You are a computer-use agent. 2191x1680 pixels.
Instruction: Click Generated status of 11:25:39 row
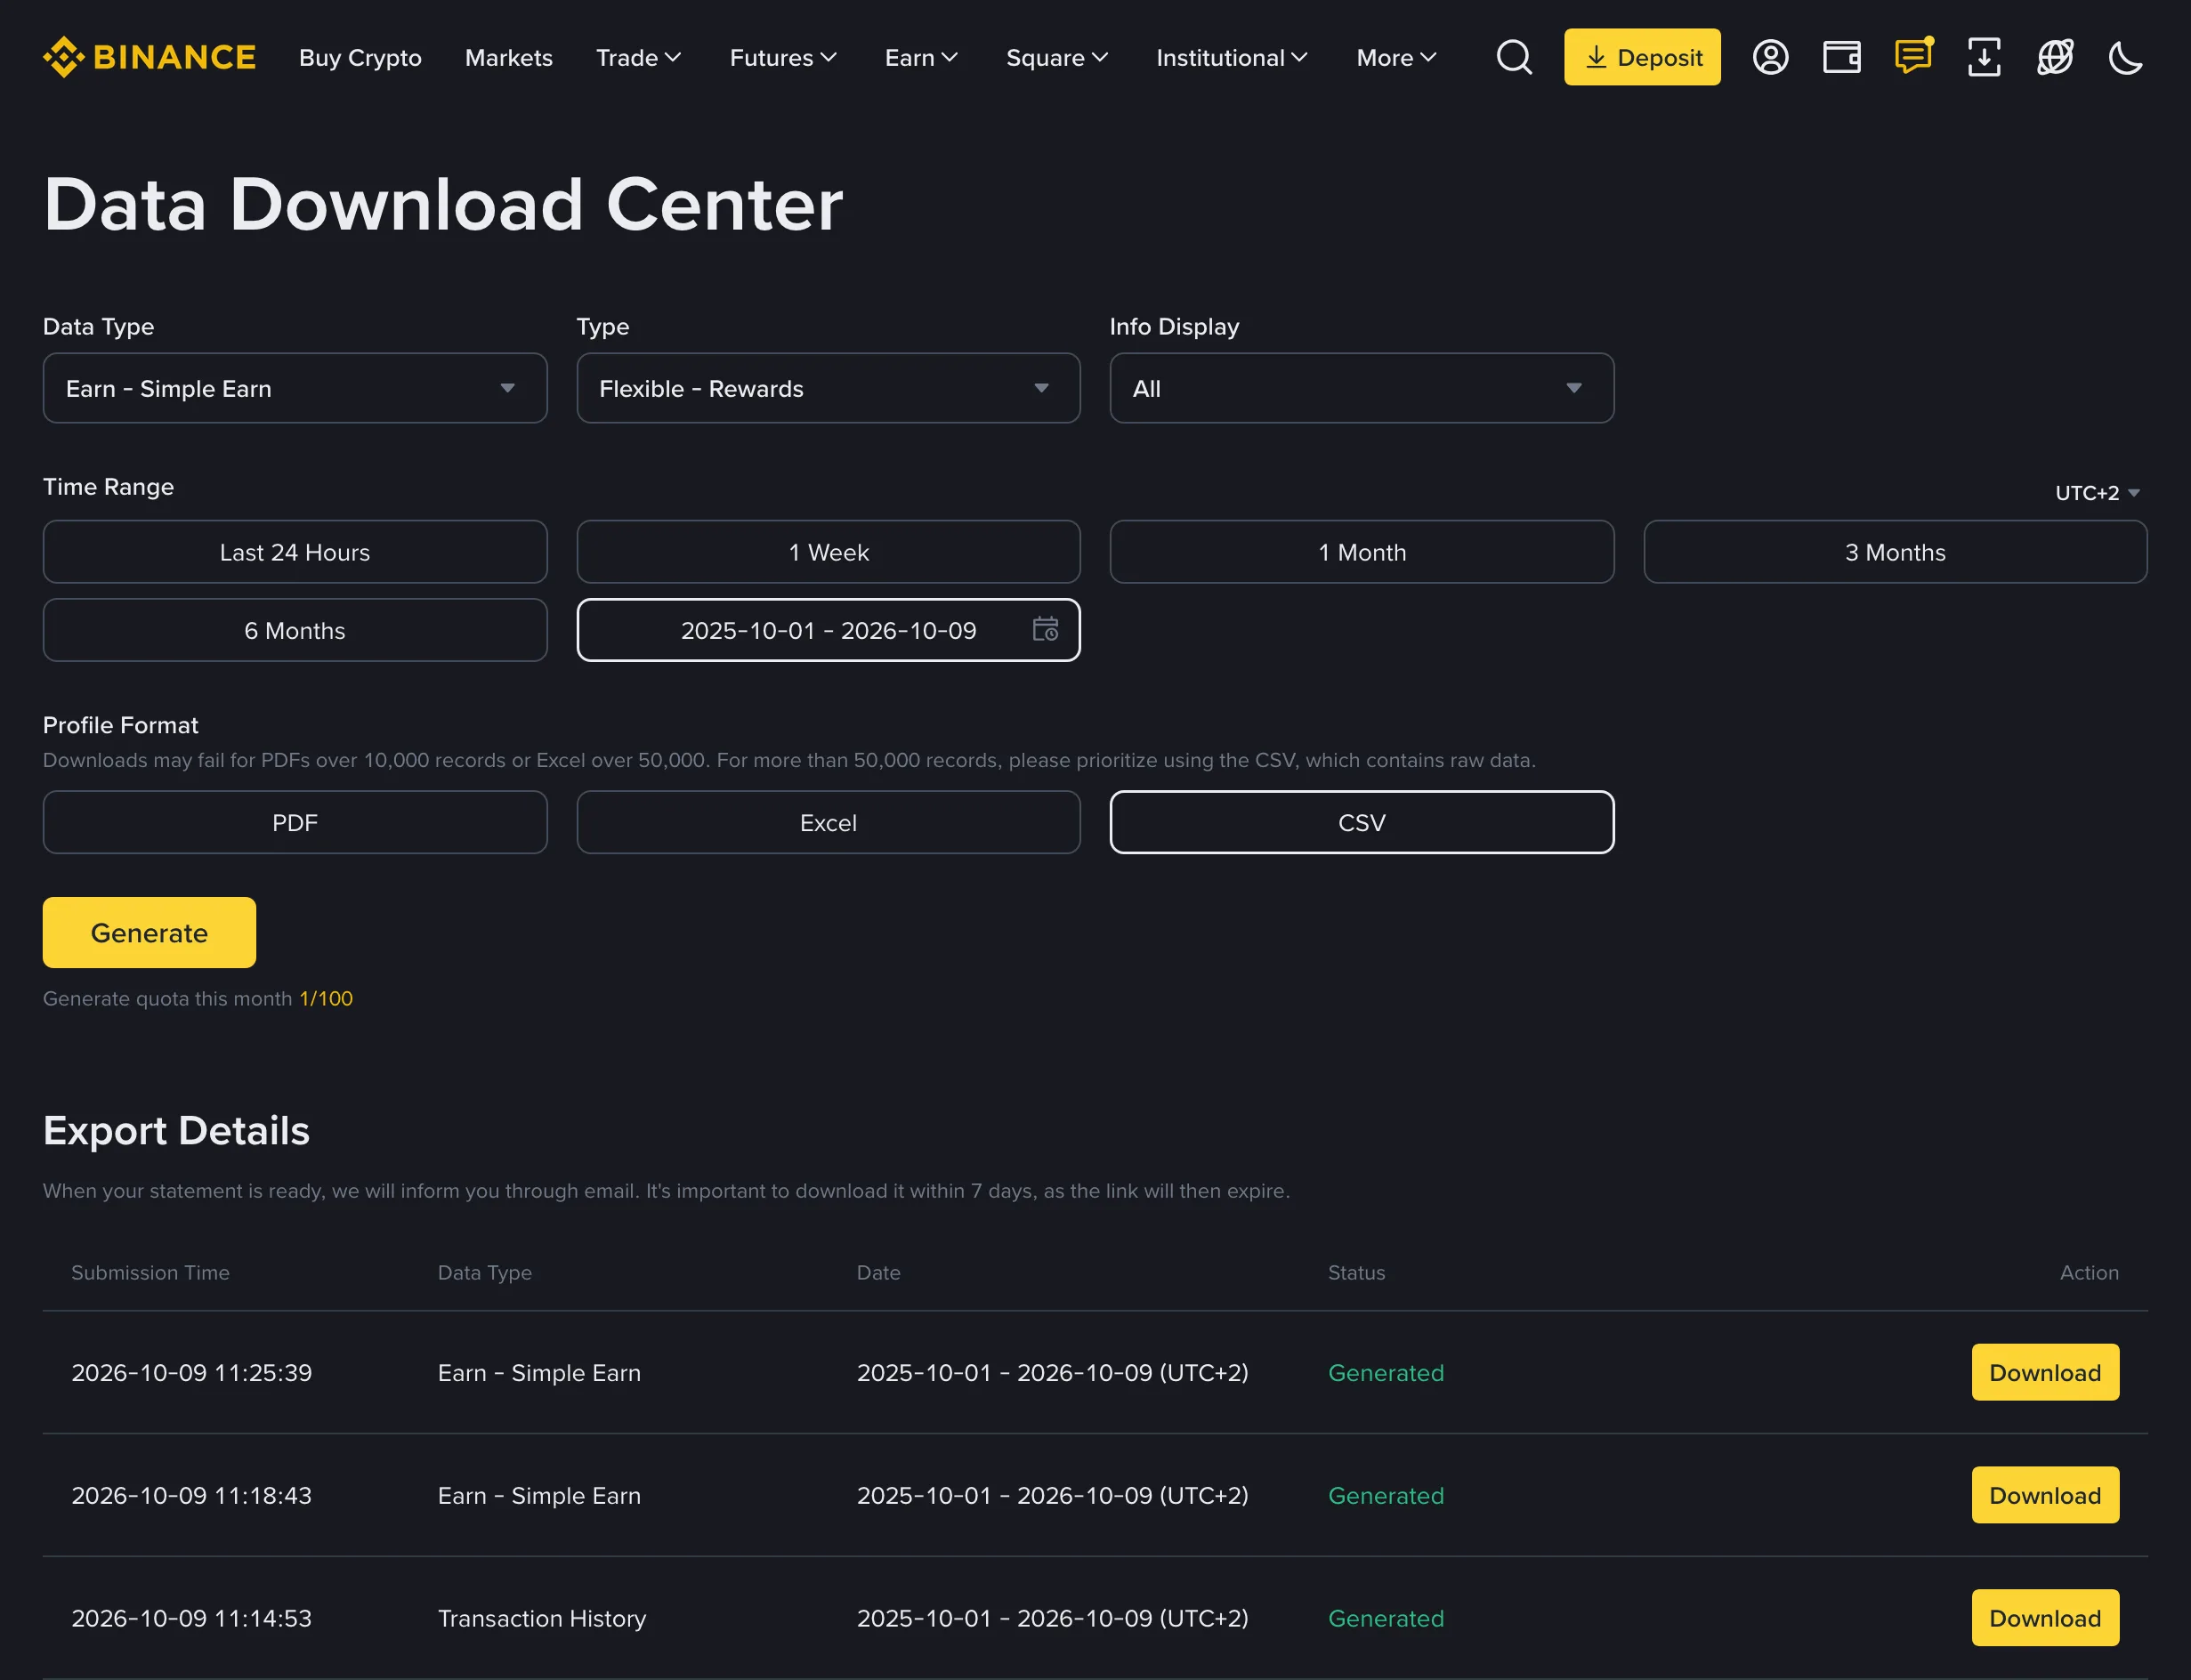coord(1386,1373)
